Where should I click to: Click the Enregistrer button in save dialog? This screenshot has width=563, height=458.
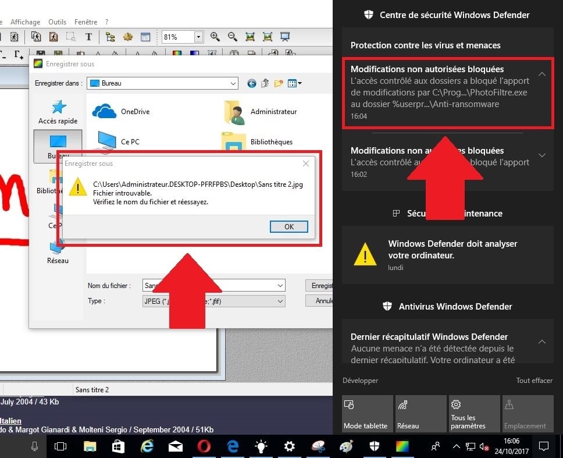pos(319,286)
